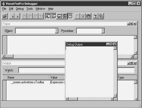This screenshot has width=142, height=108.
Task: Click the Open file toolbar icon
Action: 5,16
